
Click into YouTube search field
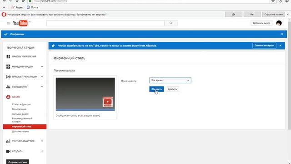pyautogui.click(x=105, y=23)
